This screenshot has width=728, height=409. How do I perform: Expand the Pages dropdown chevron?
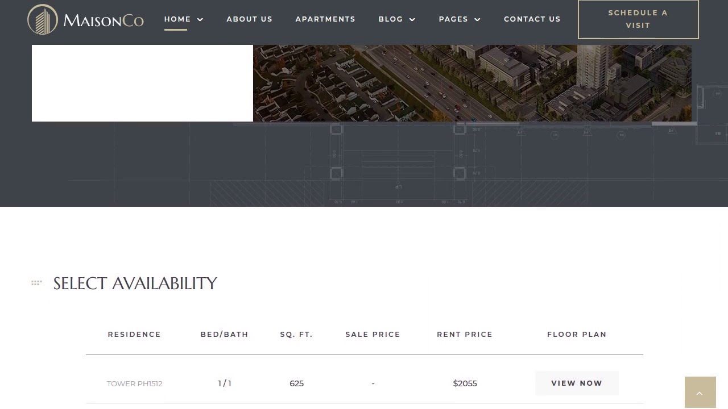[477, 19]
